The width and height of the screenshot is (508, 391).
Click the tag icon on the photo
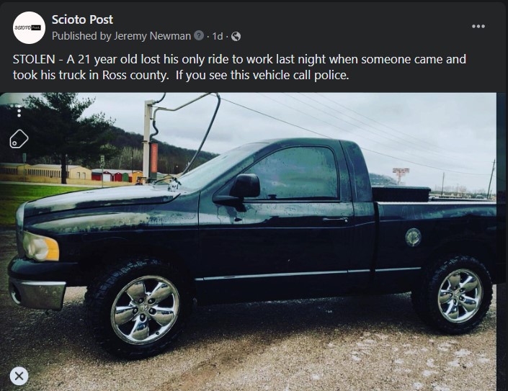tap(19, 139)
